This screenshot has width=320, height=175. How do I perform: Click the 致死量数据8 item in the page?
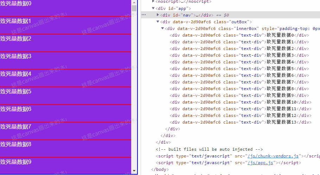click(x=65, y=149)
